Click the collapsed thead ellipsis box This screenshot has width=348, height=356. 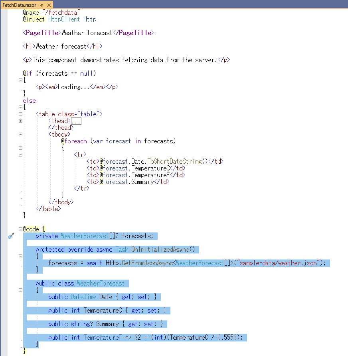[76, 121]
